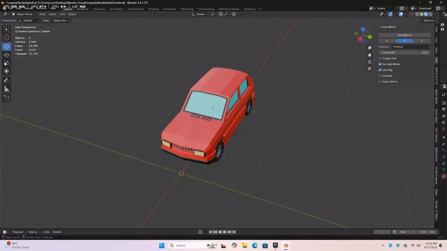Image resolution: width=447 pixels, height=251 pixels.
Task: Open the Material properties tab icon
Action: (x=444, y=177)
